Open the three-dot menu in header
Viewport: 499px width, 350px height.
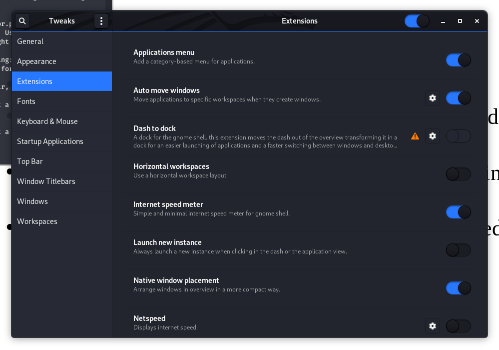(101, 21)
